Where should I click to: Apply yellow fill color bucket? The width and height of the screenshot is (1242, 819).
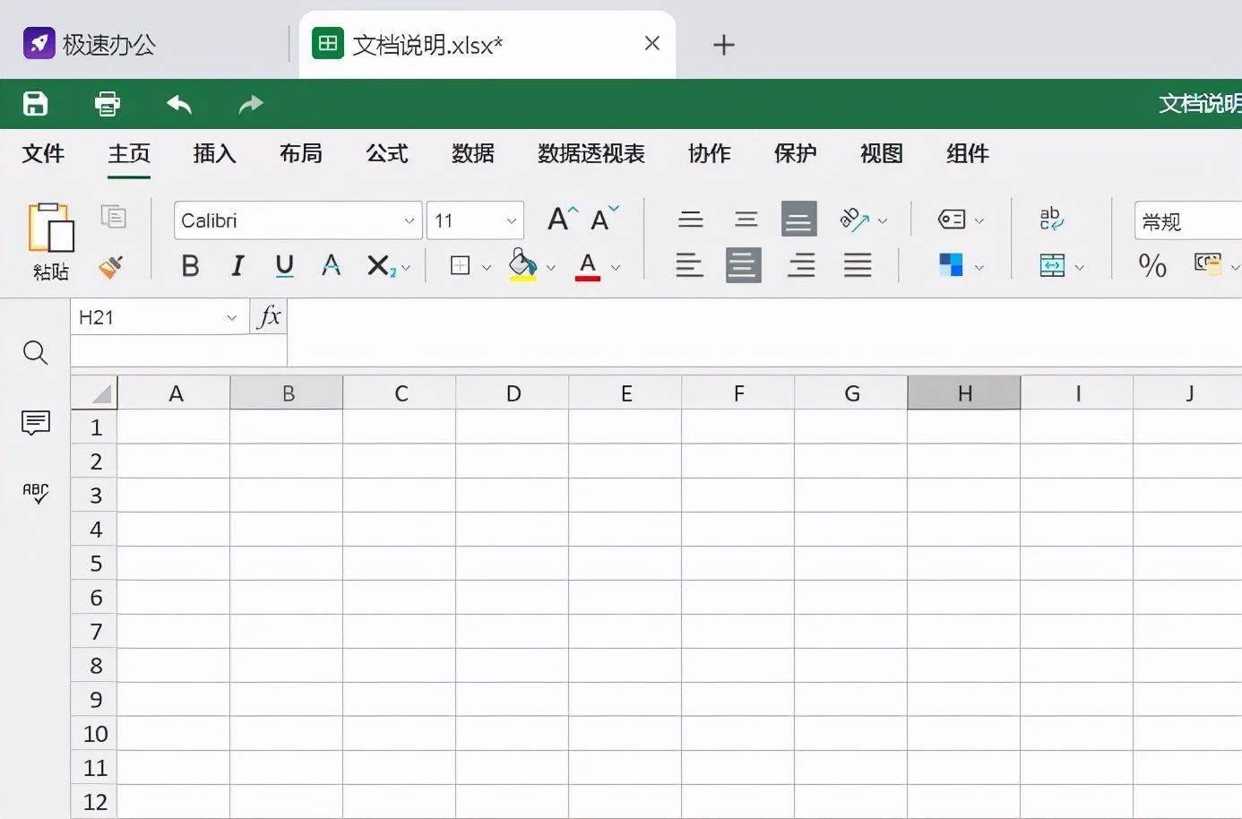(522, 265)
